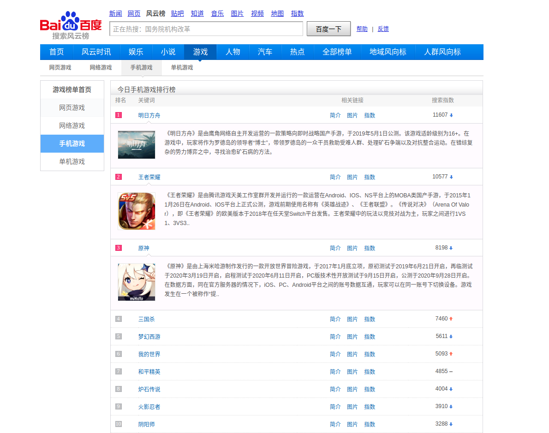549x433 pixels.
Task: Select 风云时讯 in nav bar
Action: (x=96, y=52)
